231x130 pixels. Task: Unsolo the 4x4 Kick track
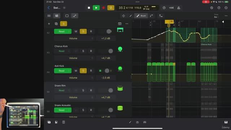(x=83, y=71)
